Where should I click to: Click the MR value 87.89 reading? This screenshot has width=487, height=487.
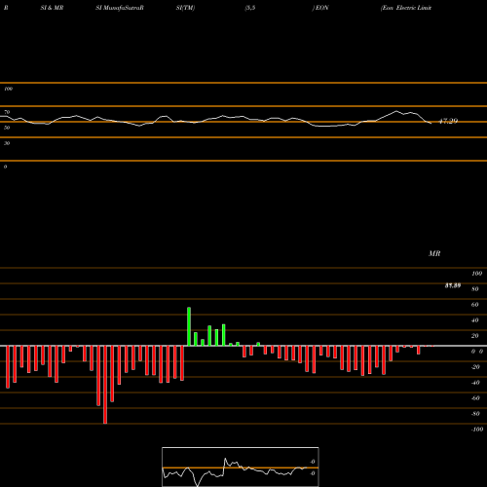click(x=453, y=285)
